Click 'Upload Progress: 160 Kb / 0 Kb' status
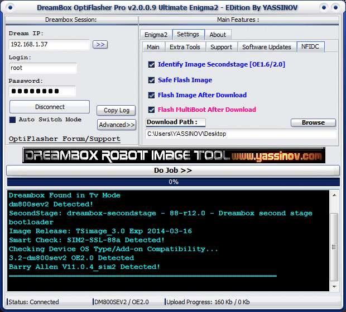Screen dimensions: 346x312 click(x=208, y=302)
